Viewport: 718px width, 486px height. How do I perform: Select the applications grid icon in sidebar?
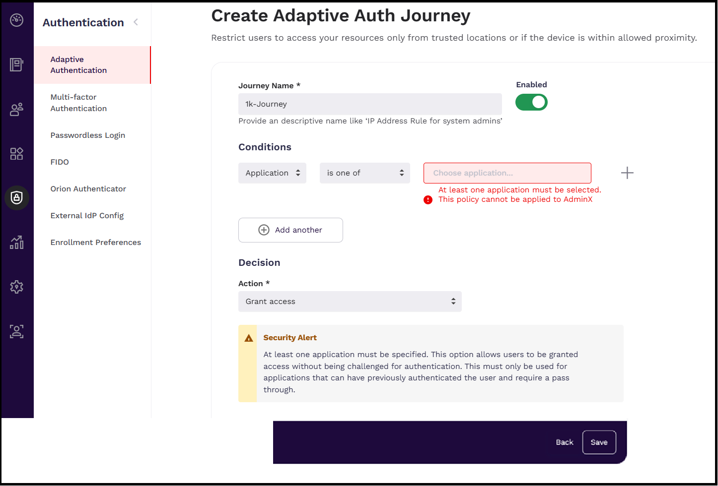17,154
